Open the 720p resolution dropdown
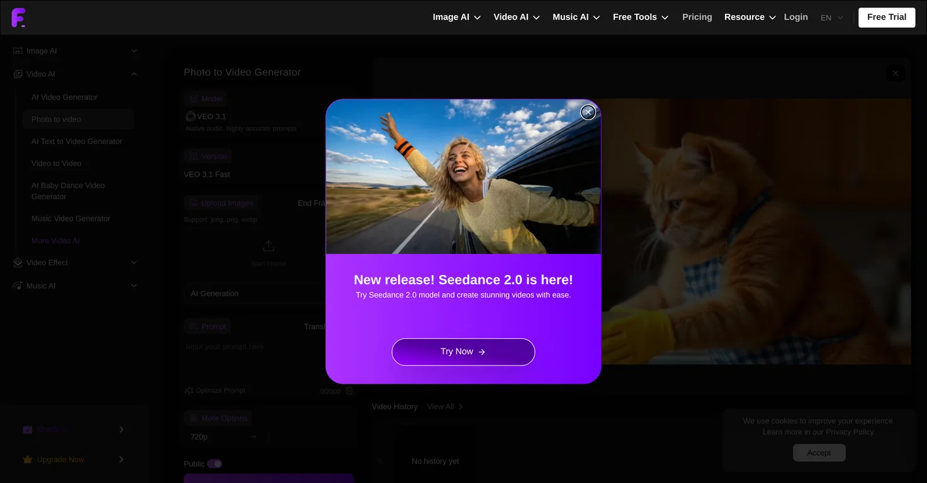Viewport: 927px width, 483px height. [225, 436]
